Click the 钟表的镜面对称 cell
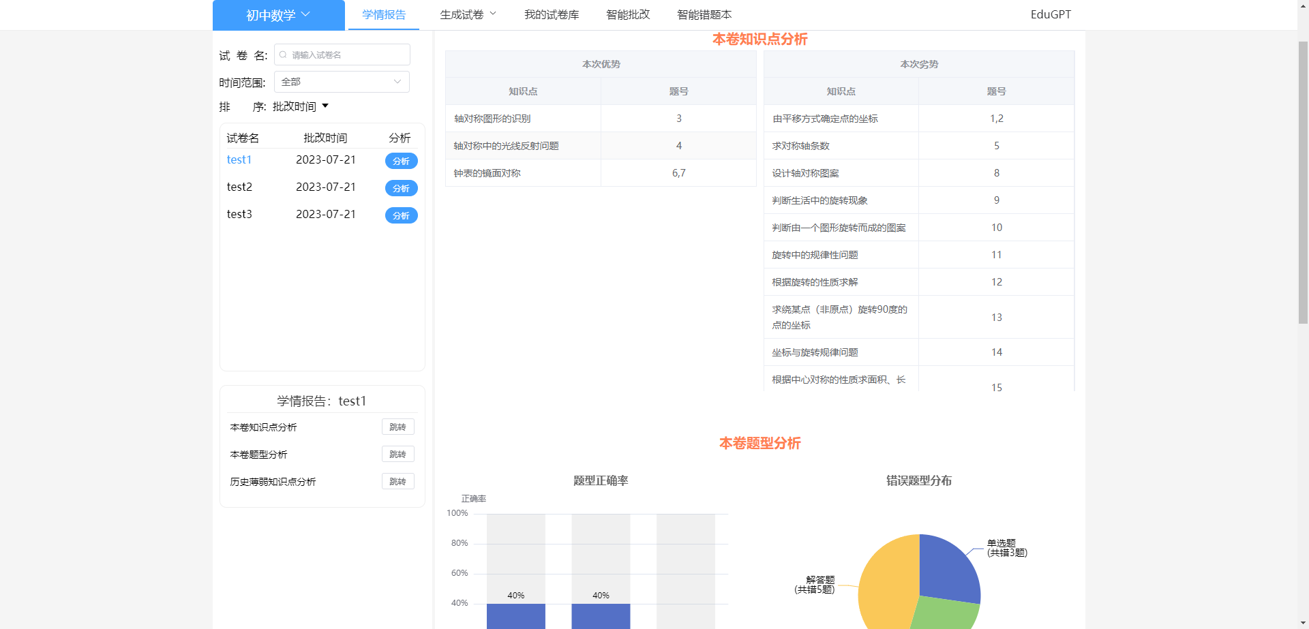Image resolution: width=1309 pixels, height=629 pixels. (523, 173)
